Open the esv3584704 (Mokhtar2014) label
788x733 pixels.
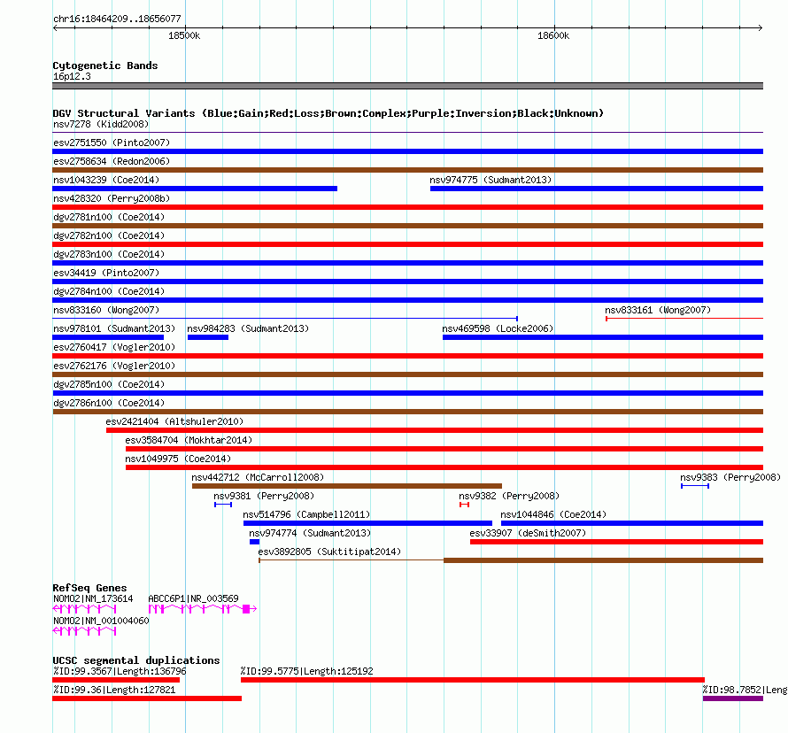click(189, 440)
